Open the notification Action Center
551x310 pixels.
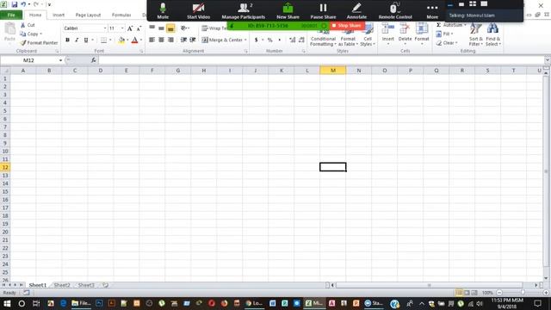538,303
